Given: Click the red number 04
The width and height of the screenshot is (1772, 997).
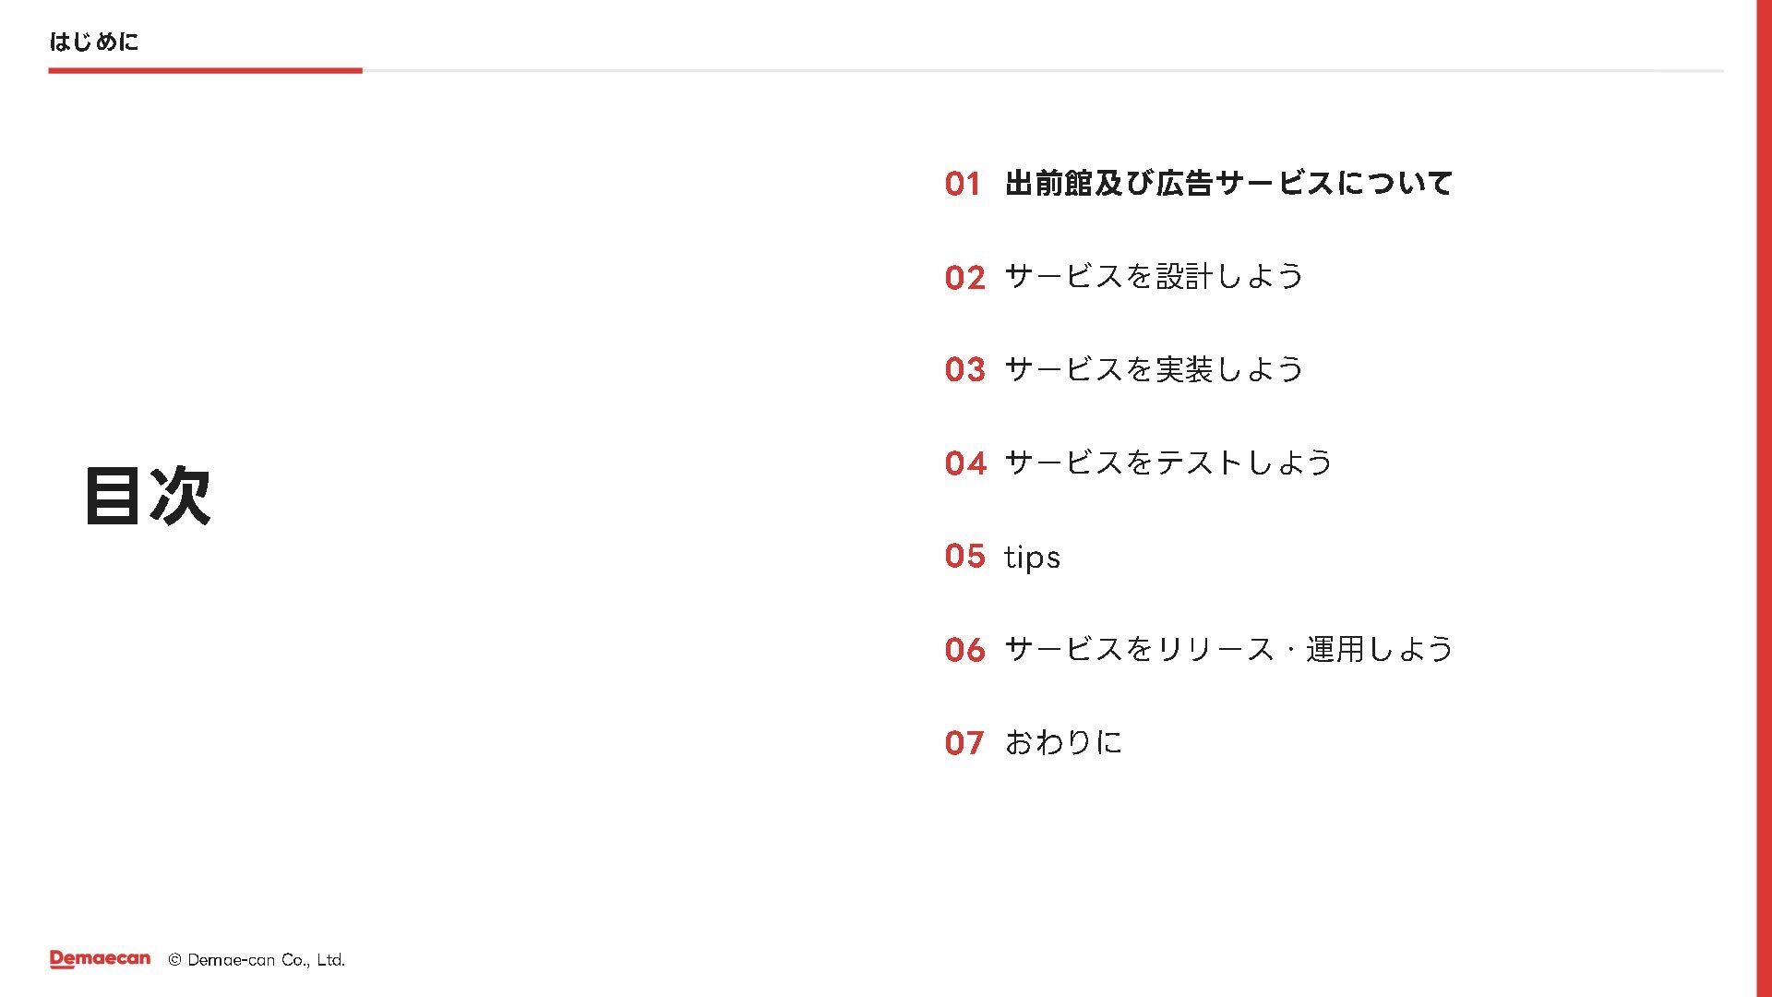Looking at the screenshot, I should pos(964,462).
